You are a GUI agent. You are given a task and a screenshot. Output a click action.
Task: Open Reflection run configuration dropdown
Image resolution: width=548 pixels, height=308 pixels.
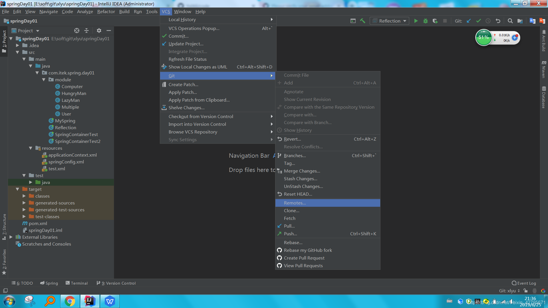(390, 21)
